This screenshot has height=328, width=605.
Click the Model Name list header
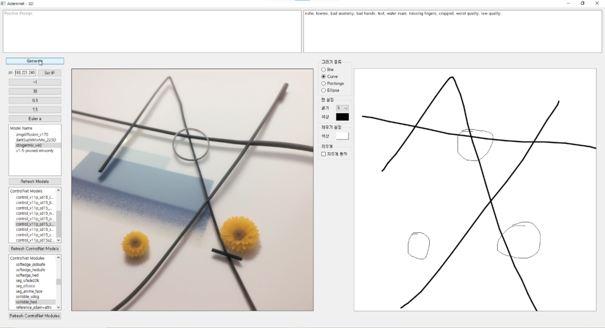click(x=21, y=128)
